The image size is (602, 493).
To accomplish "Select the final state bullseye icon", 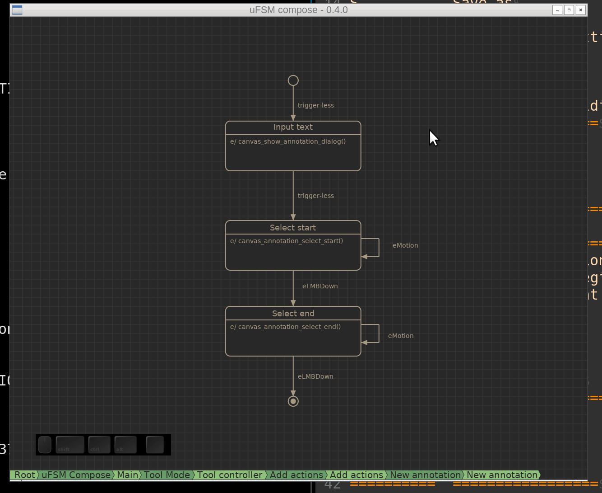I will (293, 401).
